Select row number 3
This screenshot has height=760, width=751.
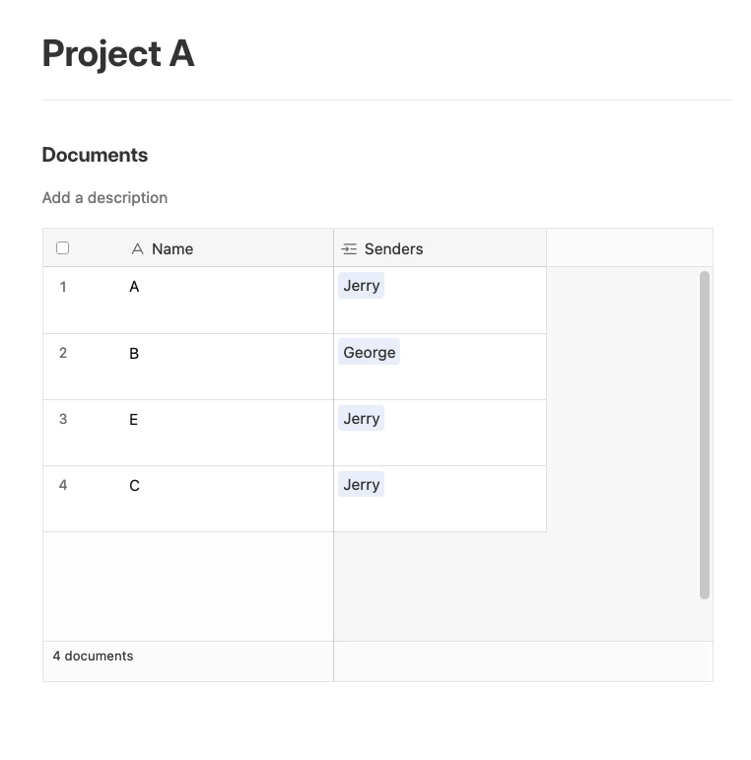(x=63, y=419)
